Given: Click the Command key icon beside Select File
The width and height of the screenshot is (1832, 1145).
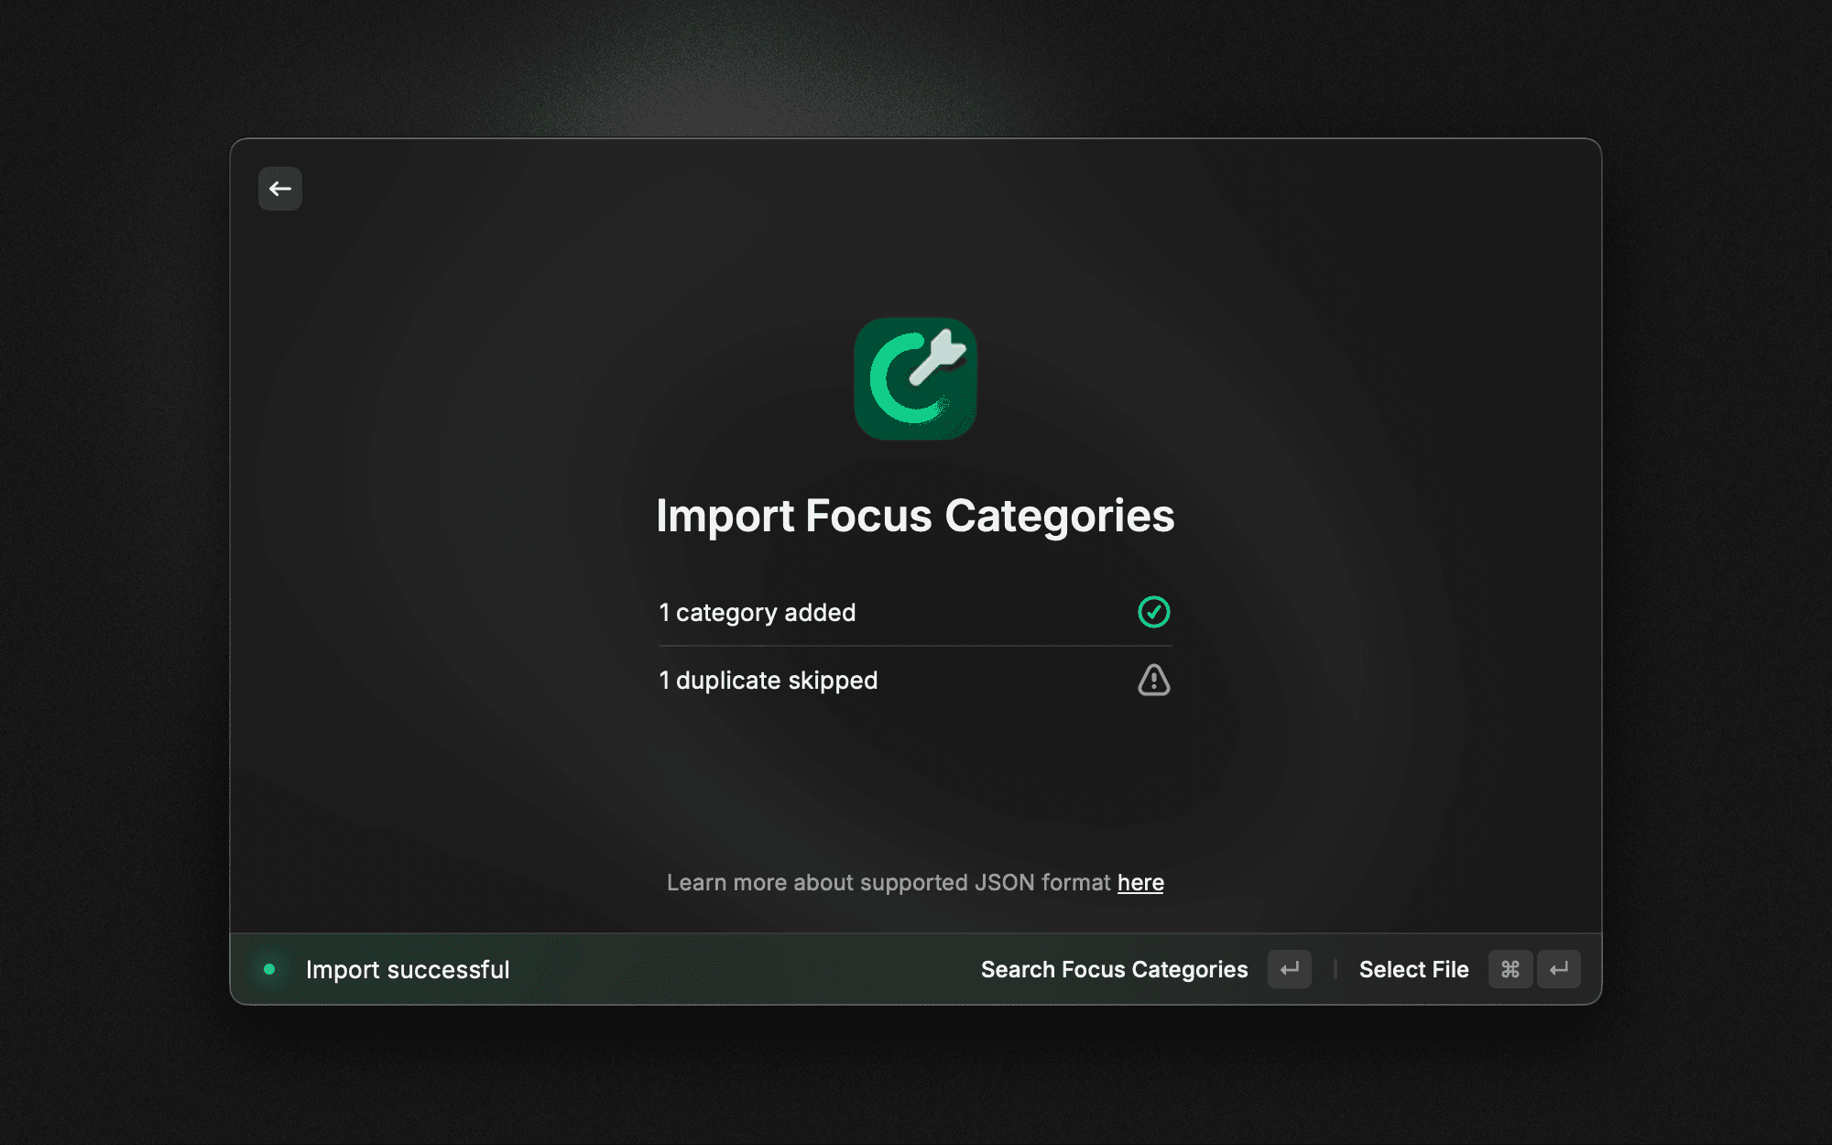Looking at the screenshot, I should tap(1510, 969).
